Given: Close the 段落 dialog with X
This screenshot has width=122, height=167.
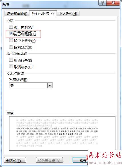Looking at the screenshot, I should 113,3.
